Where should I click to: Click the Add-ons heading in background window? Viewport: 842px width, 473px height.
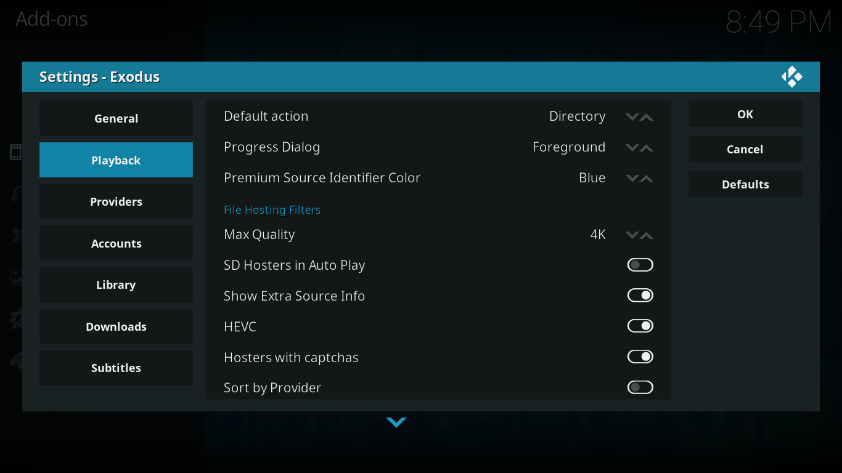pyautogui.click(x=51, y=19)
